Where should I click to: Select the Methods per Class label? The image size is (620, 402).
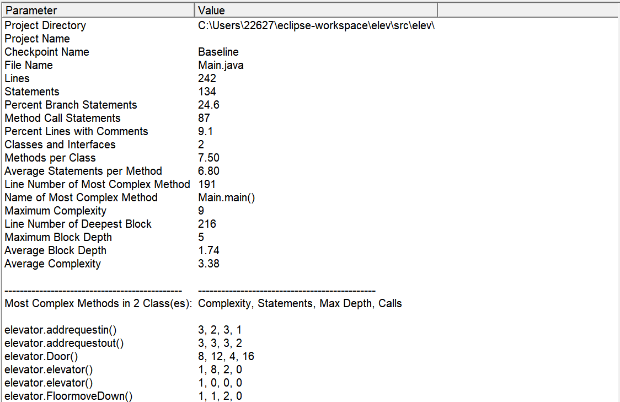pyautogui.click(x=50, y=158)
